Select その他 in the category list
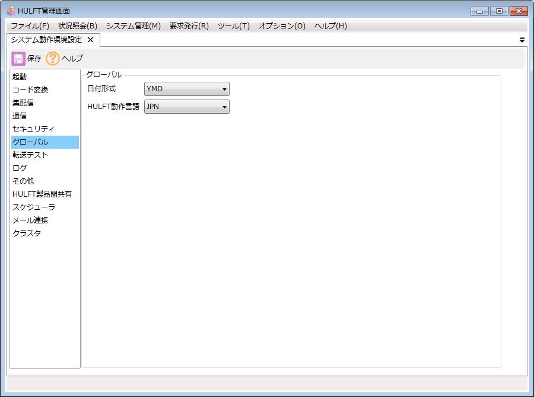 (45, 181)
